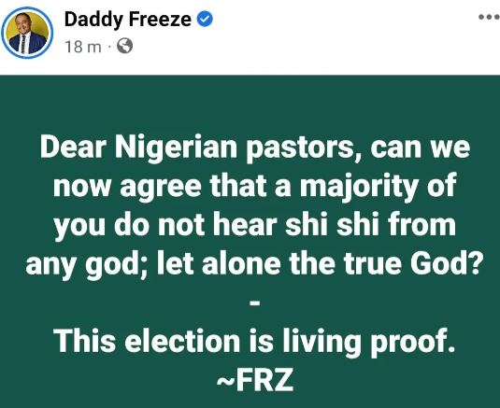Click the line 'you do not hear shi shi from'

click(254, 226)
